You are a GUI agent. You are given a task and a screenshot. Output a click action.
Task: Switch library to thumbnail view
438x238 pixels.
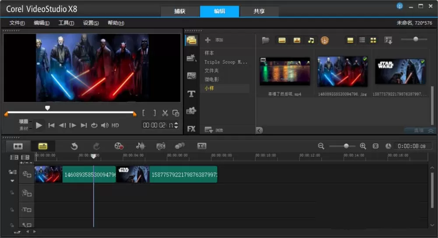click(373, 40)
